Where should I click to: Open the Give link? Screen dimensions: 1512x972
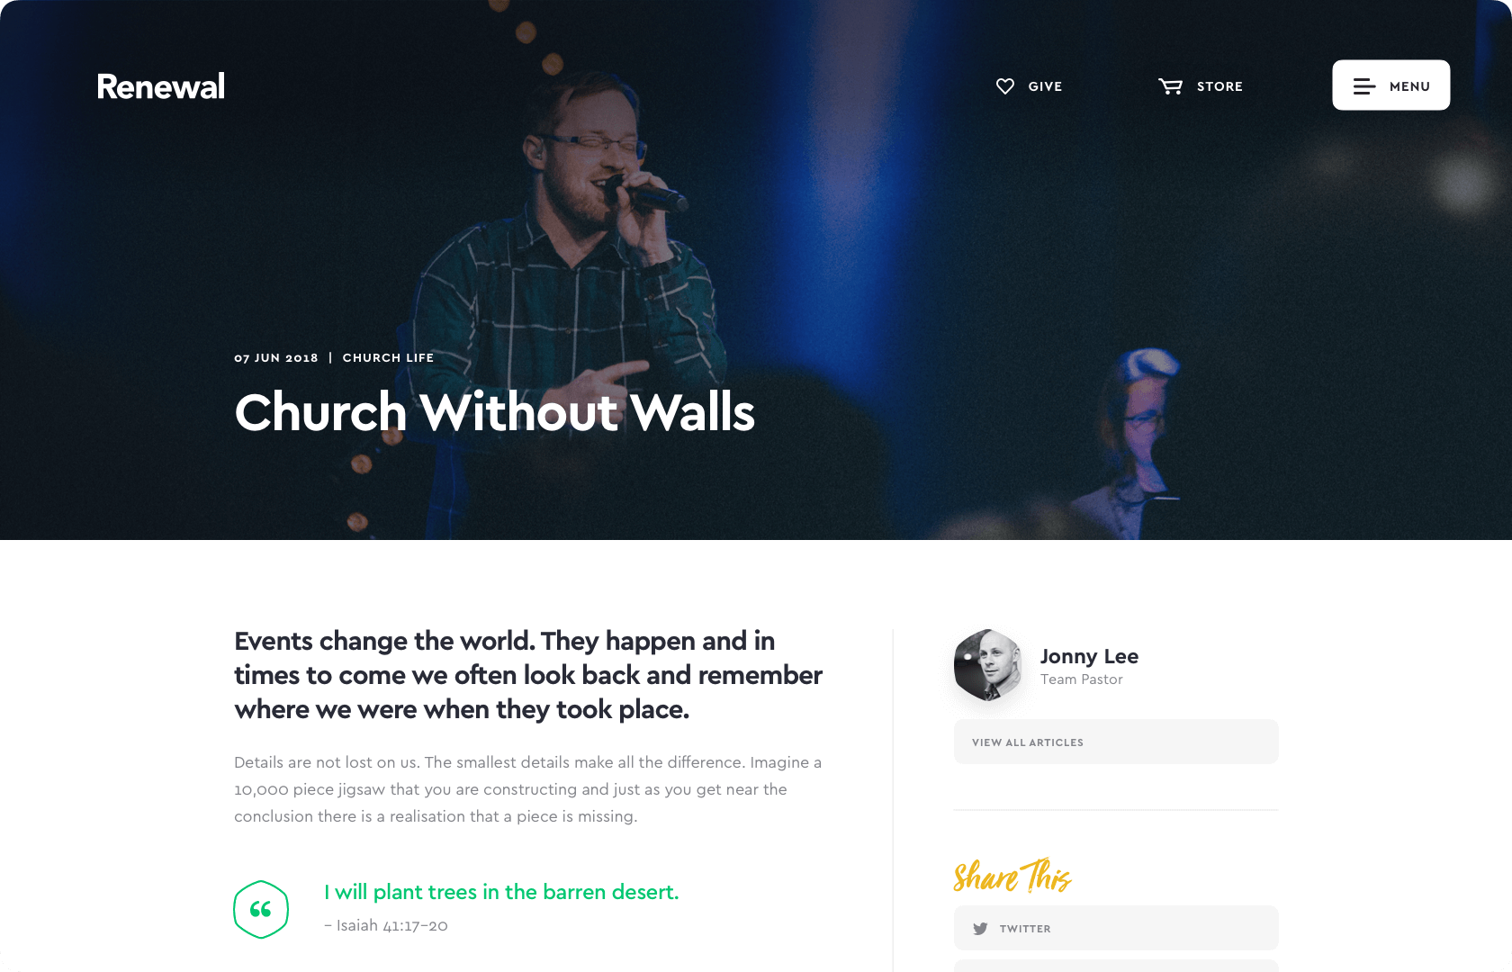(x=1029, y=86)
